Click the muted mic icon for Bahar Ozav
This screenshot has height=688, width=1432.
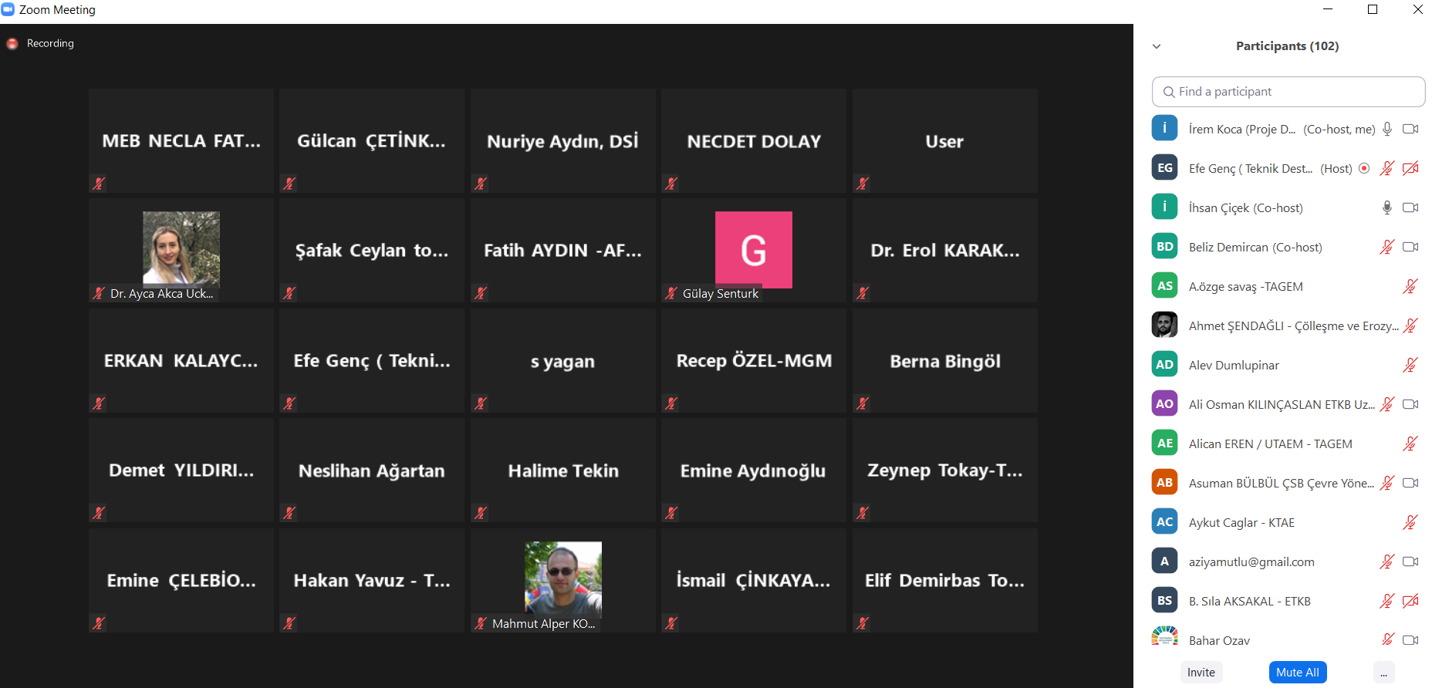1387,639
